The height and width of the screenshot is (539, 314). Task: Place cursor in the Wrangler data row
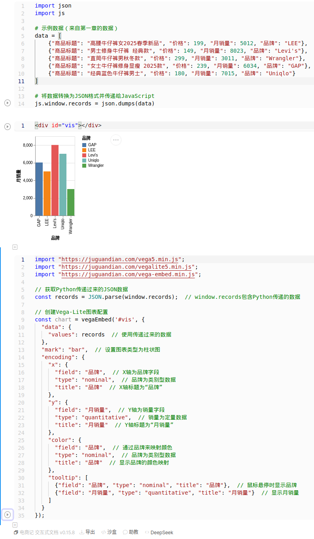tap(176, 58)
